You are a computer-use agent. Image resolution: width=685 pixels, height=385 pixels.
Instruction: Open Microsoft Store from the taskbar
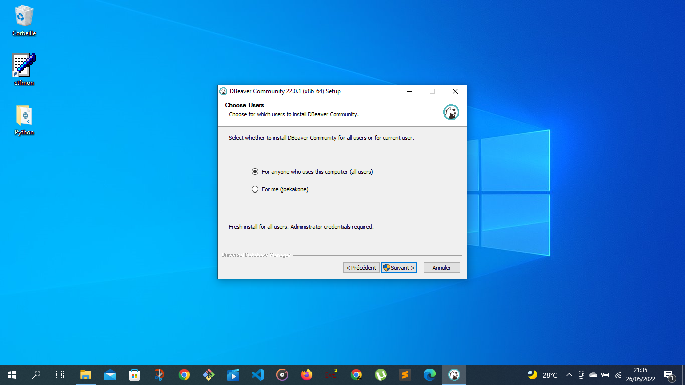coord(135,375)
